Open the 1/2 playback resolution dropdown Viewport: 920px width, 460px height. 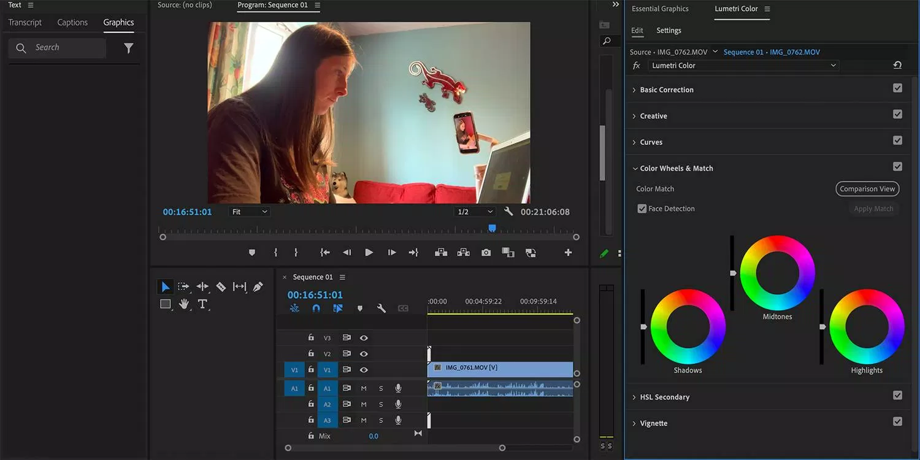click(x=475, y=211)
